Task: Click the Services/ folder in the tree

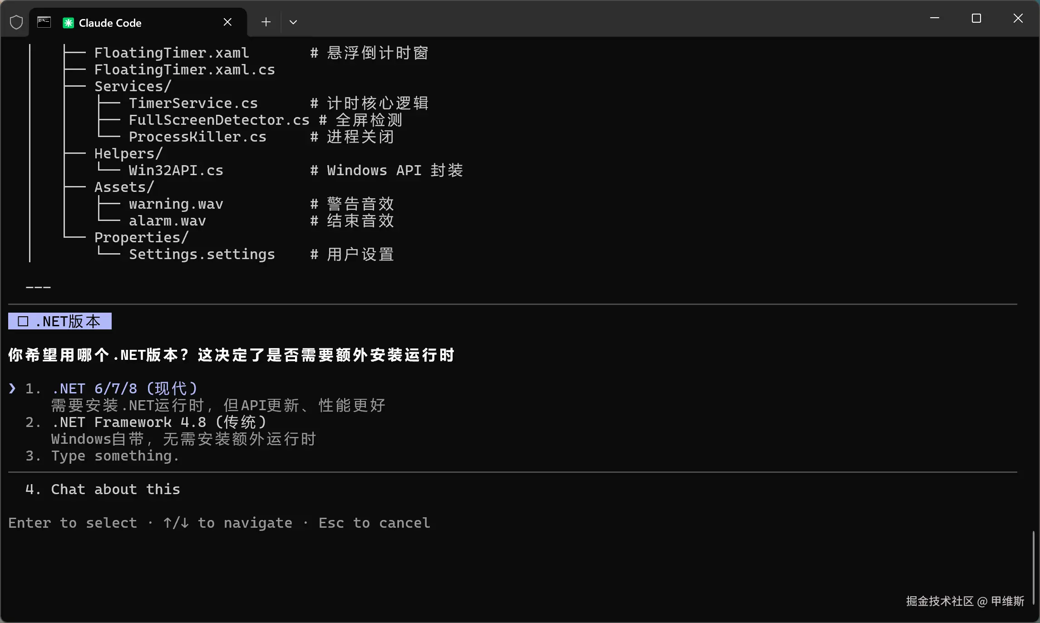Action: 133,86
